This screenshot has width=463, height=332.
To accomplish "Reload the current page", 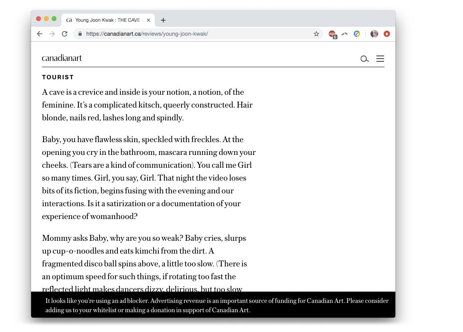I will point(65,34).
